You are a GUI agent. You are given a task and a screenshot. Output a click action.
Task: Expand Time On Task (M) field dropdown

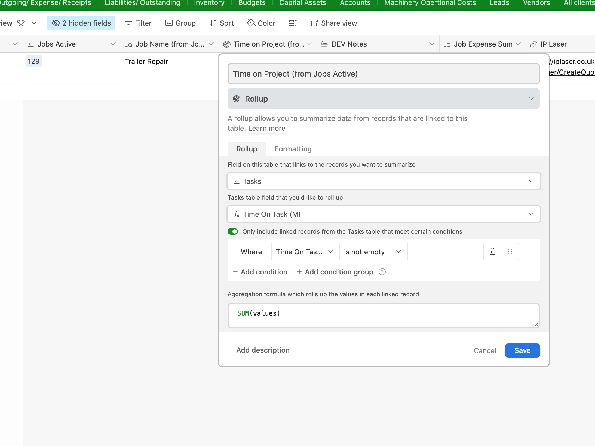(x=384, y=214)
